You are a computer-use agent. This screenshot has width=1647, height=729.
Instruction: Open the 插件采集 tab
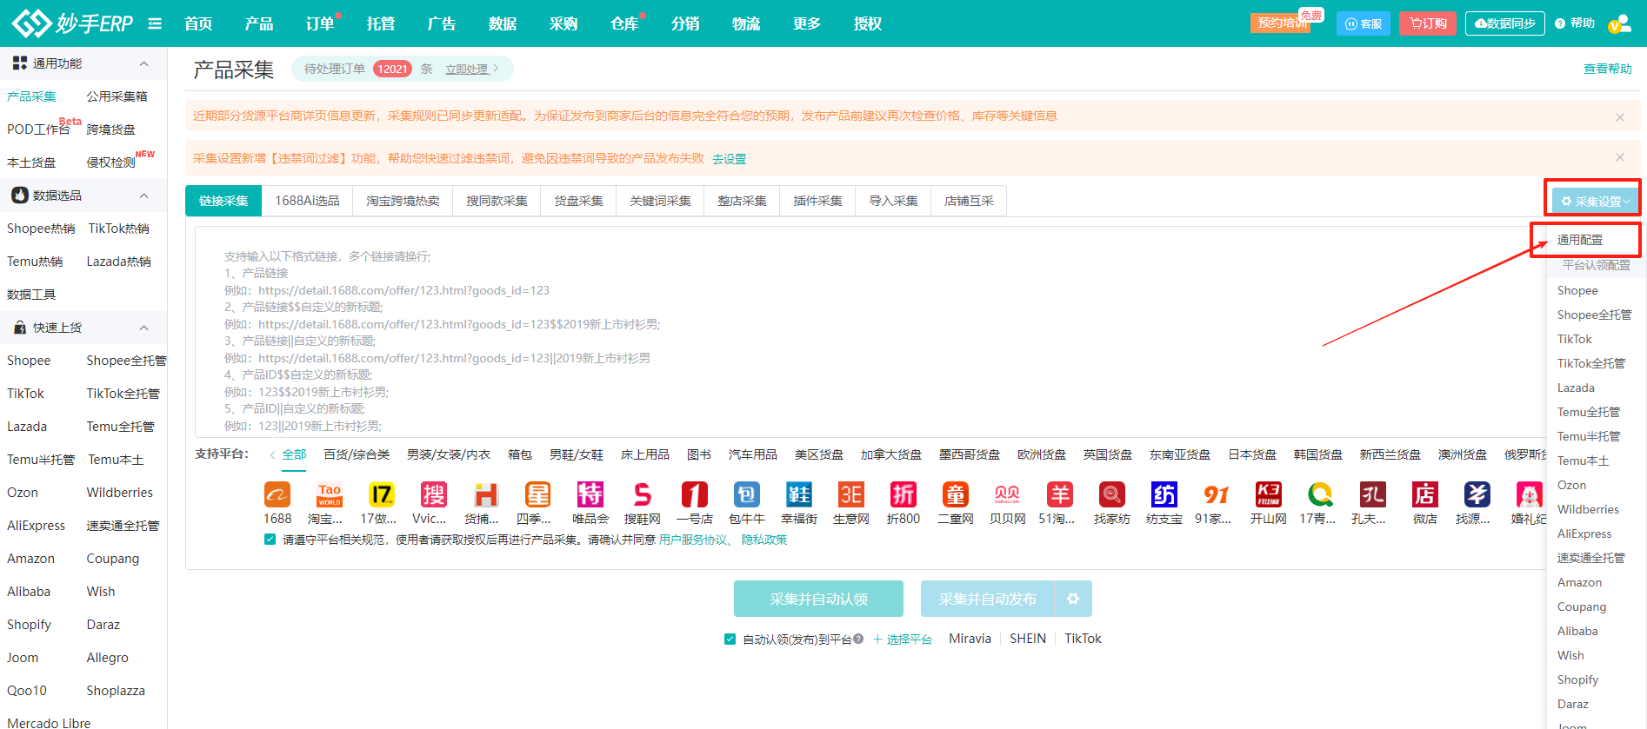(817, 201)
